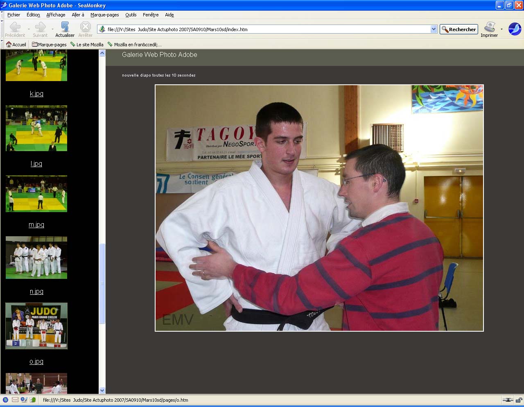Open the n.jpg link
Image resolution: width=524 pixels, height=407 pixels.
(36, 292)
